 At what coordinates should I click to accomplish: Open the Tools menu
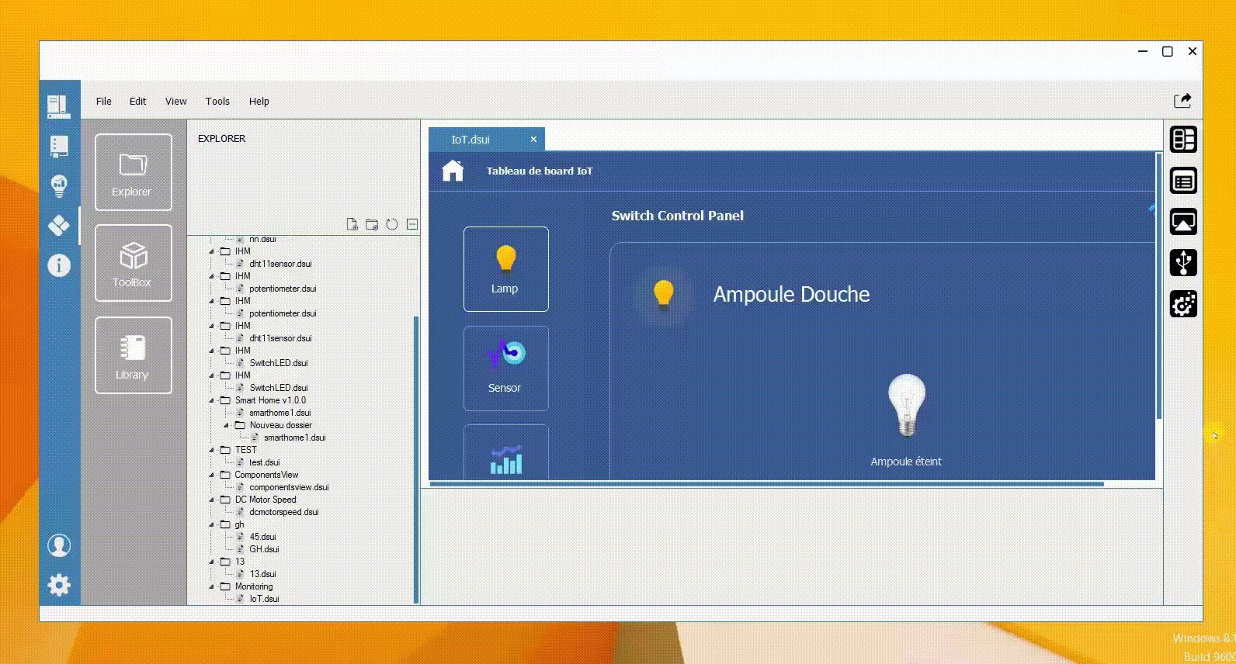217,102
